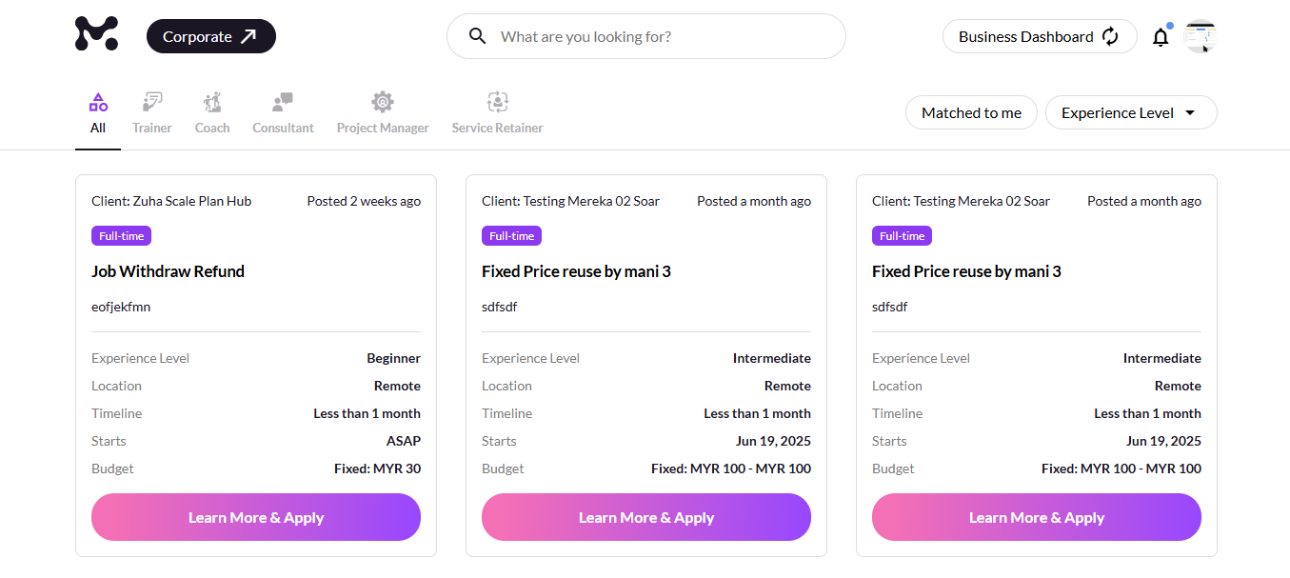1290x578 pixels.
Task: Click the Business Dashboard switch icon
Action: (1110, 36)
